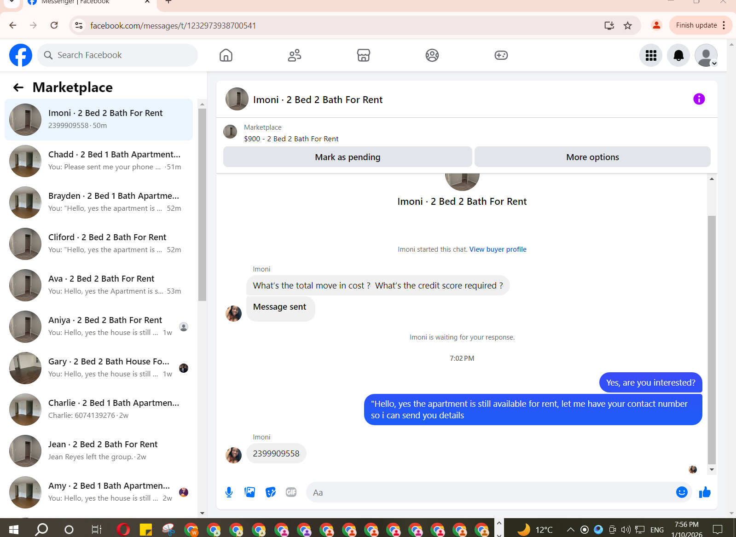Open Brayden 2 Bed 1 Bath chat
Viewport: 736px width, 537px height.
pyautogui.click(x=99, y=202)
